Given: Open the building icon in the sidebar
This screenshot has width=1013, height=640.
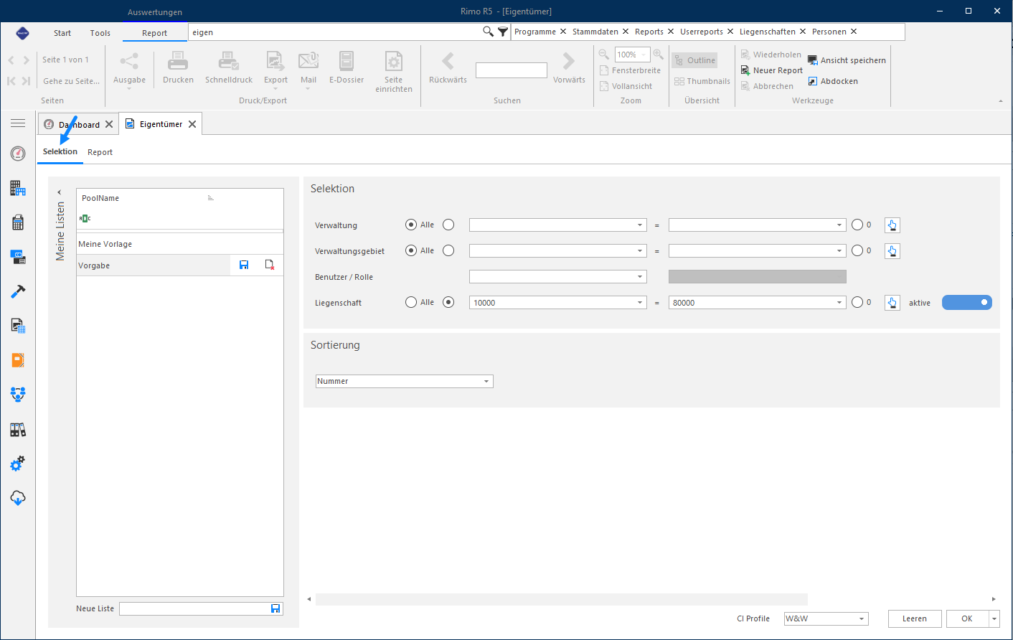Looking at the screenshot, I should point(18,188).
